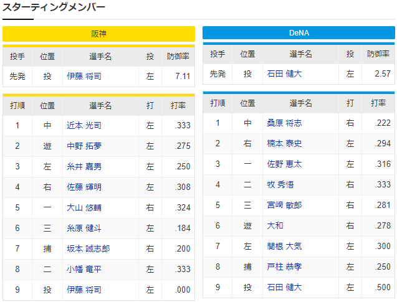Open Hanshin starting pitcher 伊藤 将司 link
This screenshot has width=397, height=302.
pyautogui.click(x=84, y=76)
